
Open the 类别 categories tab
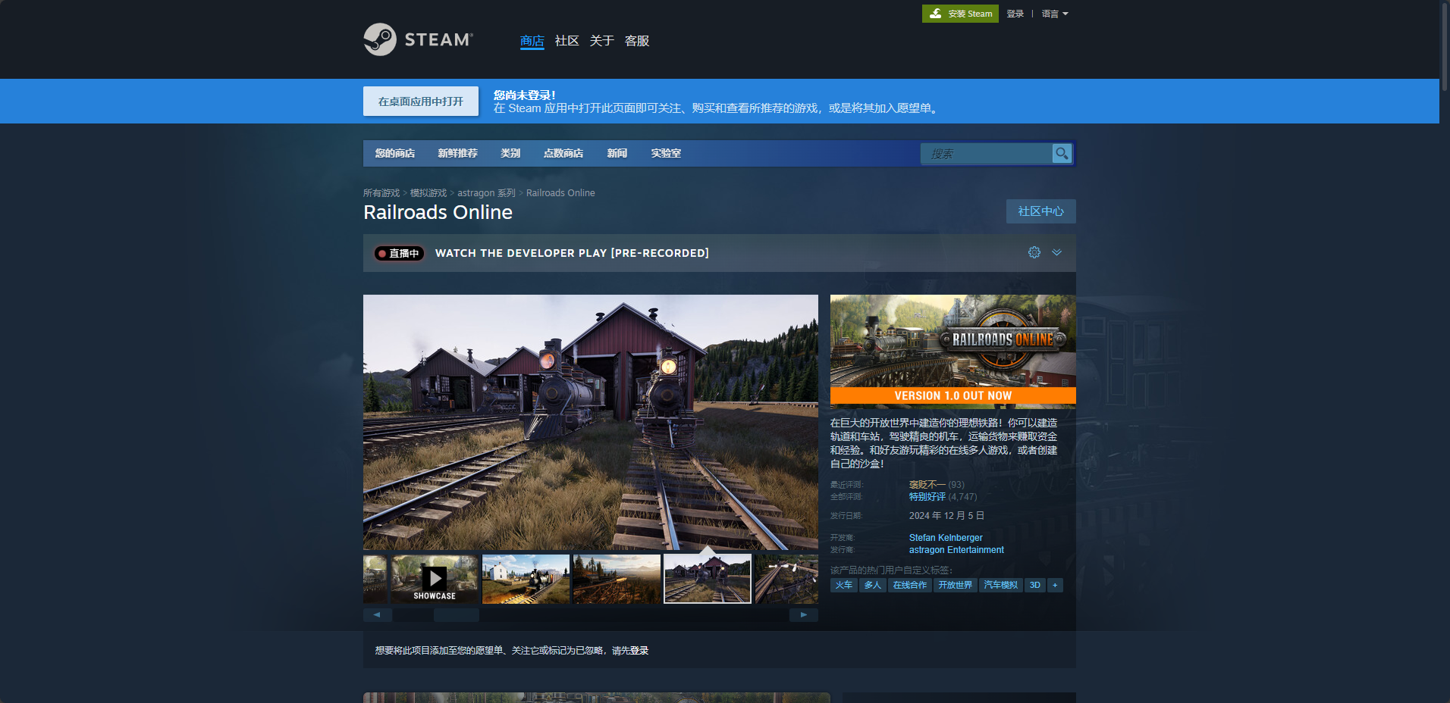tap(510, 153)
